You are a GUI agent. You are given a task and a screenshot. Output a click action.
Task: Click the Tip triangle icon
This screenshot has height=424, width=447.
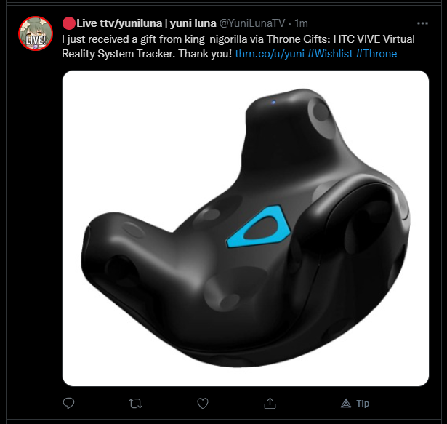tap(346, 403)
